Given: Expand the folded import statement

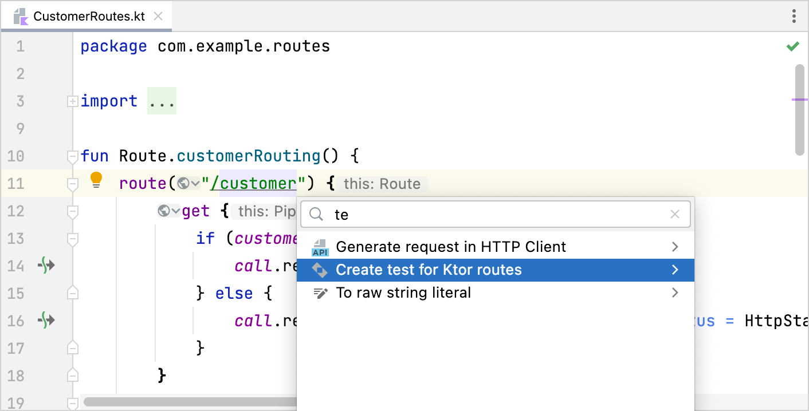Looking at the screenshot, I should [x=72, y=101].
